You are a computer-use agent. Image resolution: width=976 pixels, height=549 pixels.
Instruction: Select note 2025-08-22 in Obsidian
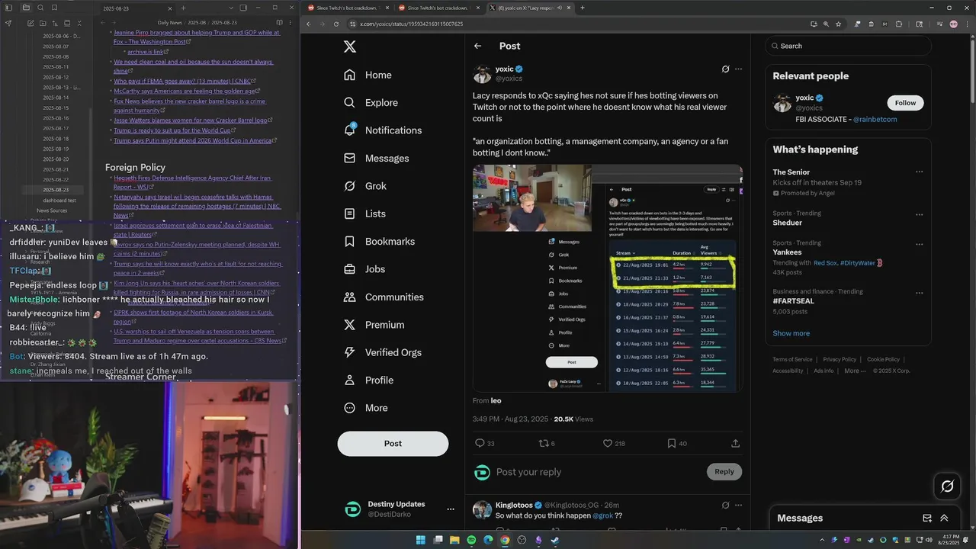click(x=56, y=179)
